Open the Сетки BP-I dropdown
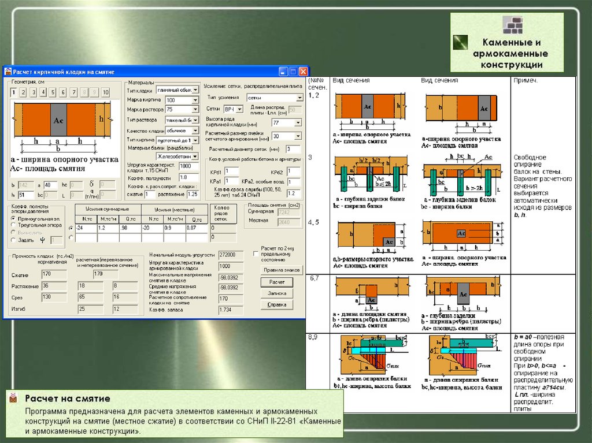 (x=239, y=109)
